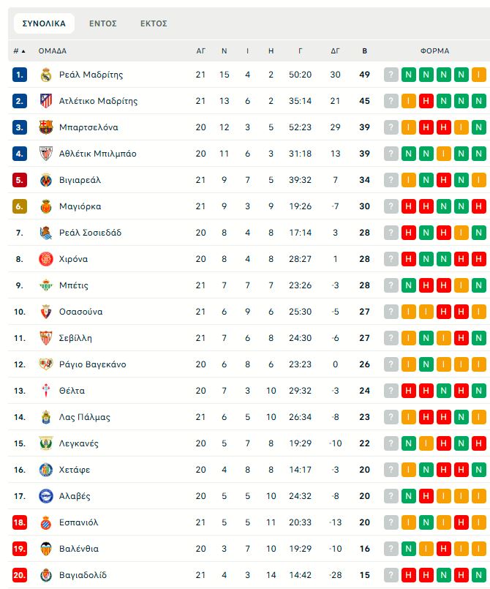Click the Real Madrid club crest
This screenshot has height=589, width=490.
[46, 75]
